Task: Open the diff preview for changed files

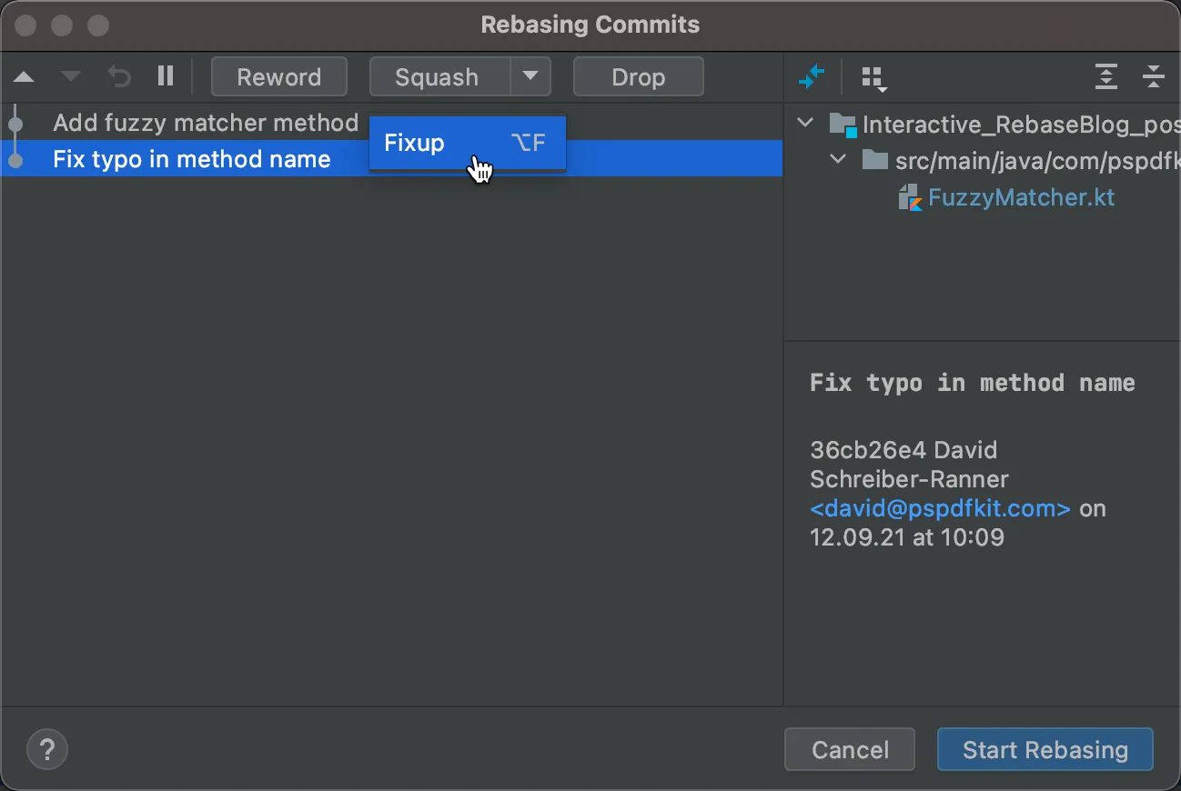Action: coord(813,77)
